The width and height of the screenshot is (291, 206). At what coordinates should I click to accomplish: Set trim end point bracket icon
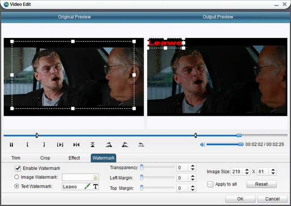[x=44, y=144]
